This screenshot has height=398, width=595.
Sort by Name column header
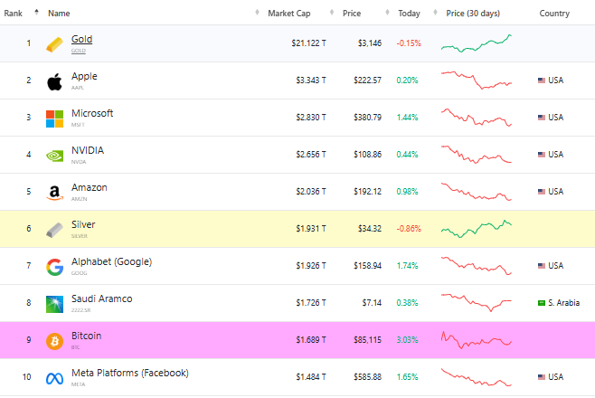59,14
